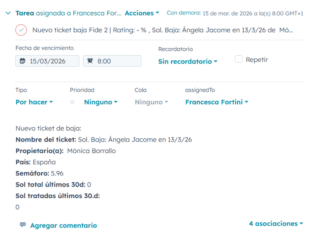
Task: Click the task title Nuevo ticket baja
Action: coord(162,30)
